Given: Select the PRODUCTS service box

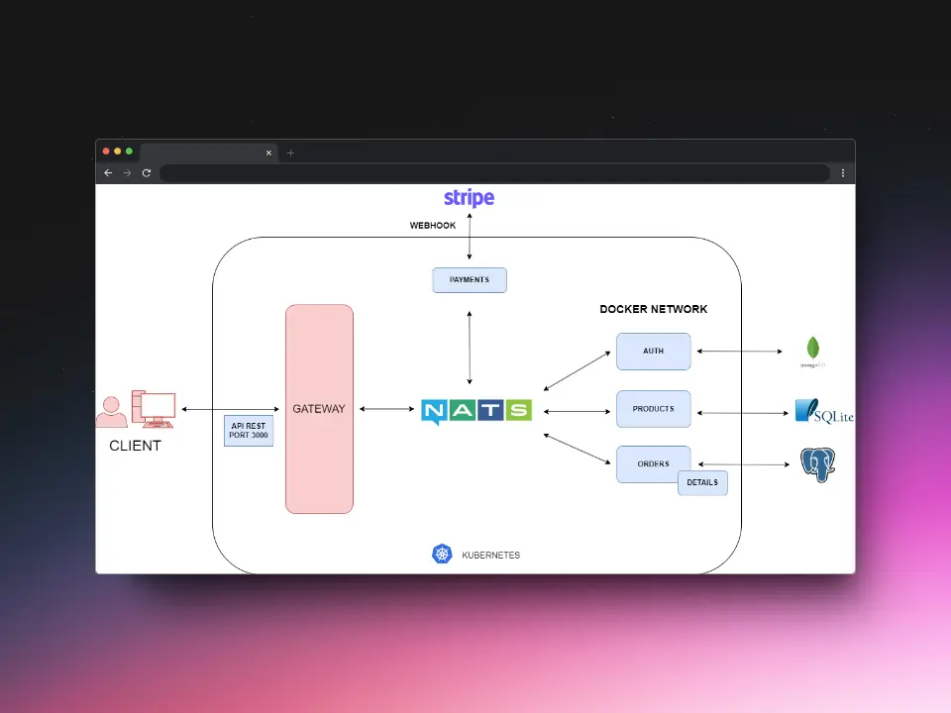Looking at the screenshot, I should (x=653, y=409).
